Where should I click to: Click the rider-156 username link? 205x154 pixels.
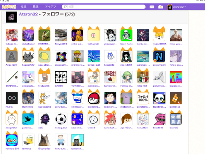142,86
